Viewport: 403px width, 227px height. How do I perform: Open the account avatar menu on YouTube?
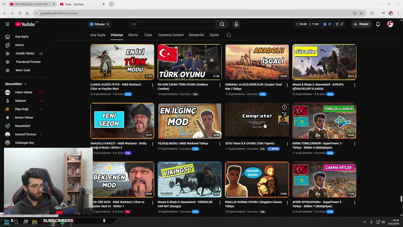click(x=390, y=24)
